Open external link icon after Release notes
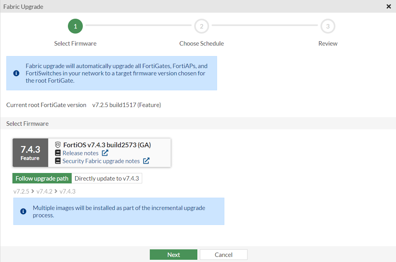Image resolution: width=396 pixels, height=262 pixels. tap(105, 153)
